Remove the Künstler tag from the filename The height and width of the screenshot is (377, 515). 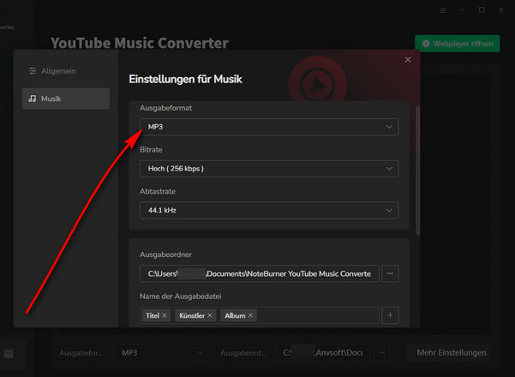[210, 315]
